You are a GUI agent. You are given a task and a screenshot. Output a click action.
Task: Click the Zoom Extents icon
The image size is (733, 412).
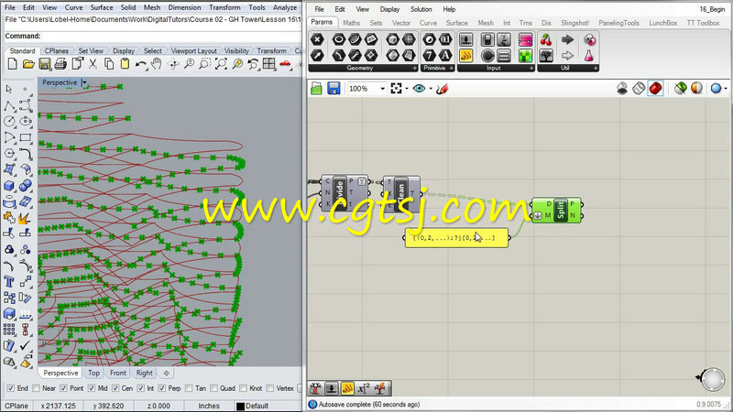(221, 64)
